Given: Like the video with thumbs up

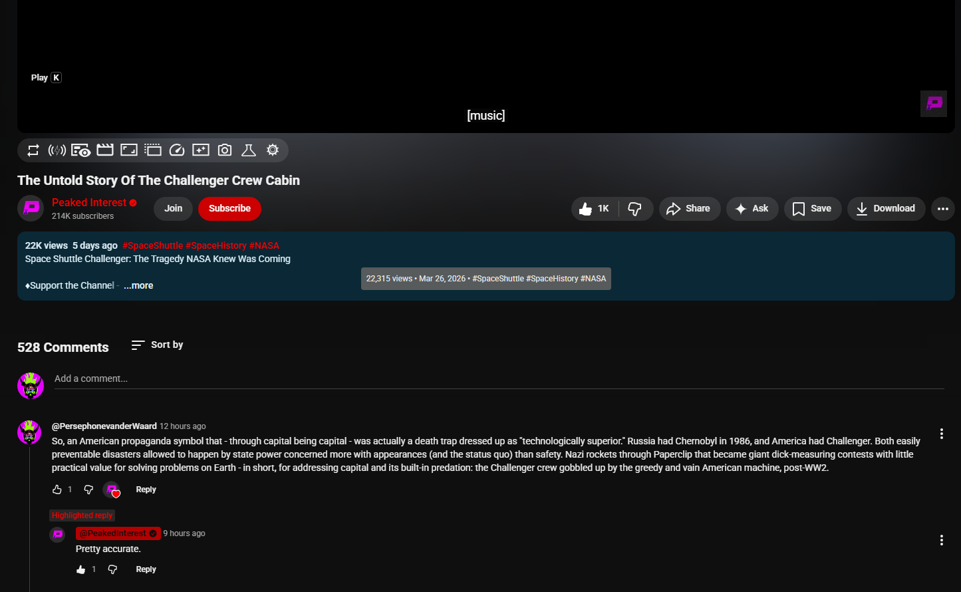Looking at the screenshot, I should (x=594, y=209).
